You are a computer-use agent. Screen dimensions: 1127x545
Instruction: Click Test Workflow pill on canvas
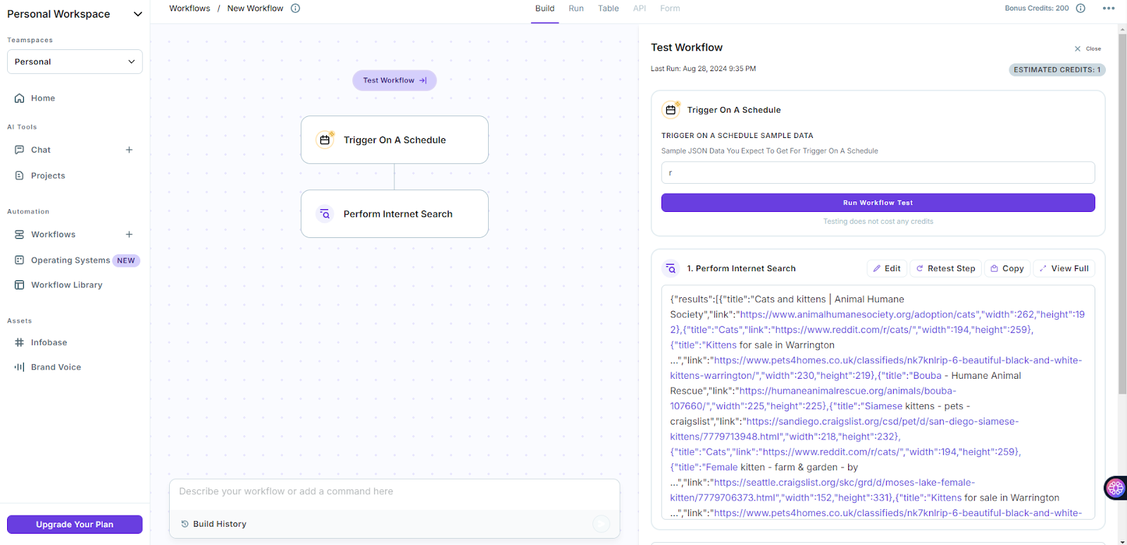[x=394, y=80]
